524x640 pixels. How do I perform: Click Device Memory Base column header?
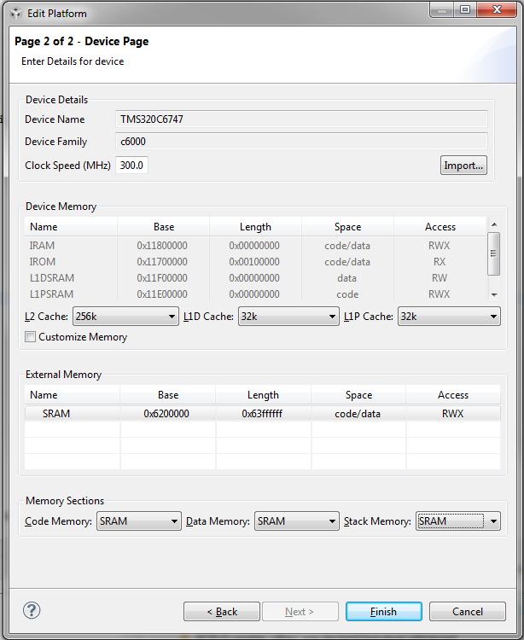[x=164, y=226]
